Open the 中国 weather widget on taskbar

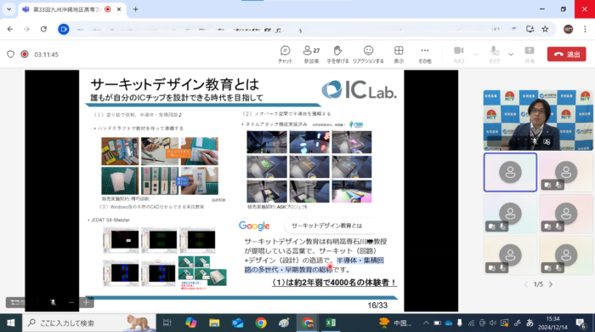coord(396,323)
